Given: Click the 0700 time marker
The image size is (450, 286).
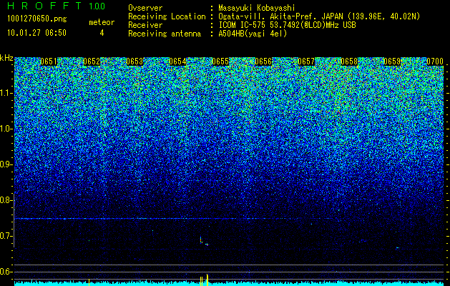Looking at the screenshot, I should point(435,61).
